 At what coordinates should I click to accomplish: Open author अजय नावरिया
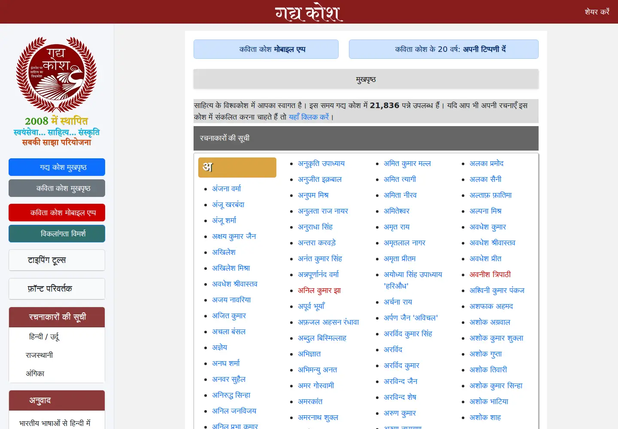pyautogui.click(x=231, y=299)
